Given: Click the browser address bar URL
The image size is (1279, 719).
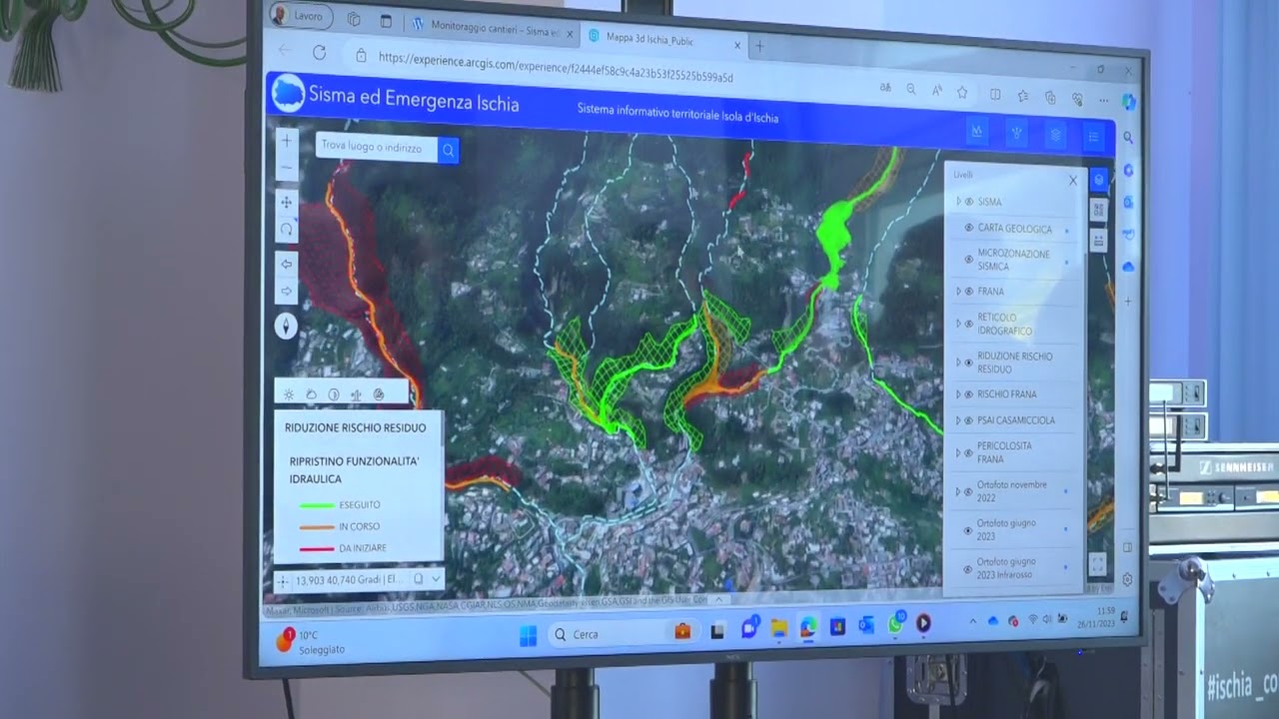Looking at the screenshot, I should tap(555, 66).
